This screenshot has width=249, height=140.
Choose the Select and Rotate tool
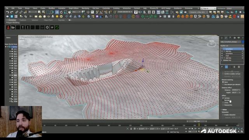pos(61,12)
